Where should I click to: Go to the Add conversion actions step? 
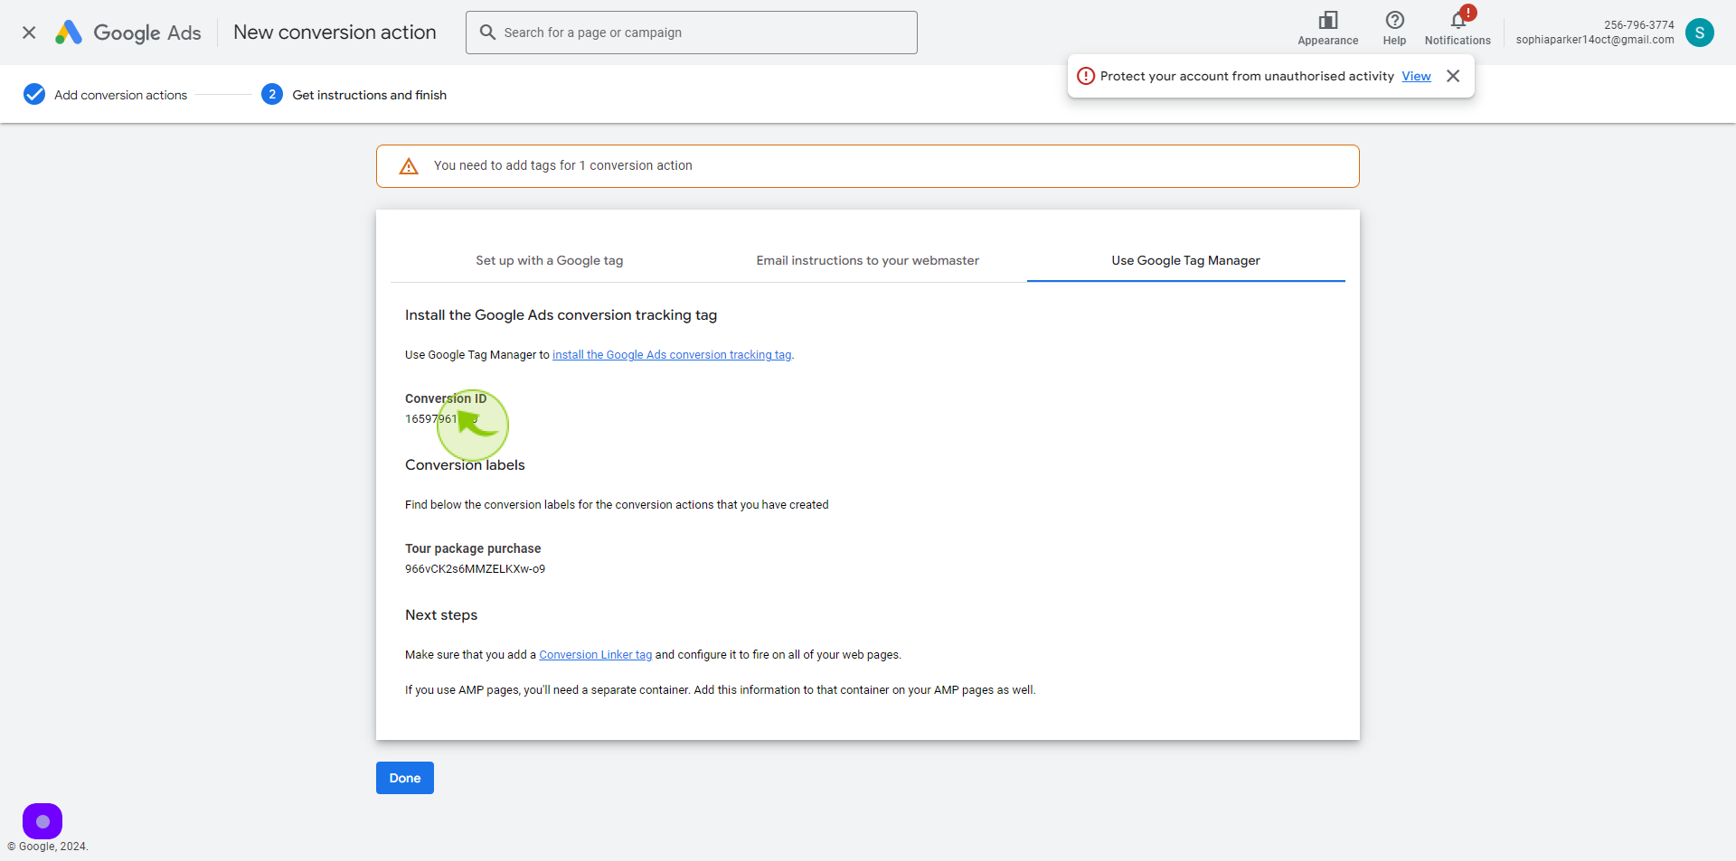tap(120, 95)
